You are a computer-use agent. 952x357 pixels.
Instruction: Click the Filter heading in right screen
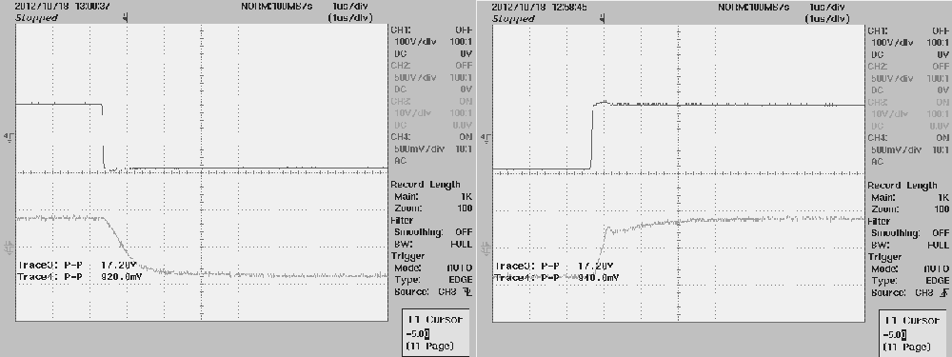[879, 221]
